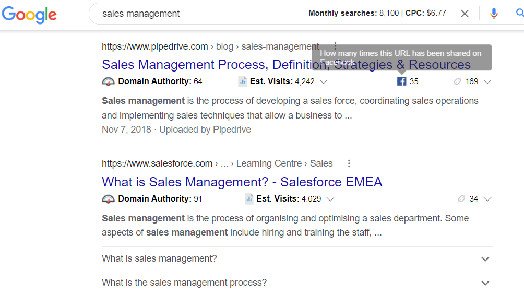Open the three-dot menu for Pipedrive result
Screen dimensions: 524x294
point(335,46)
